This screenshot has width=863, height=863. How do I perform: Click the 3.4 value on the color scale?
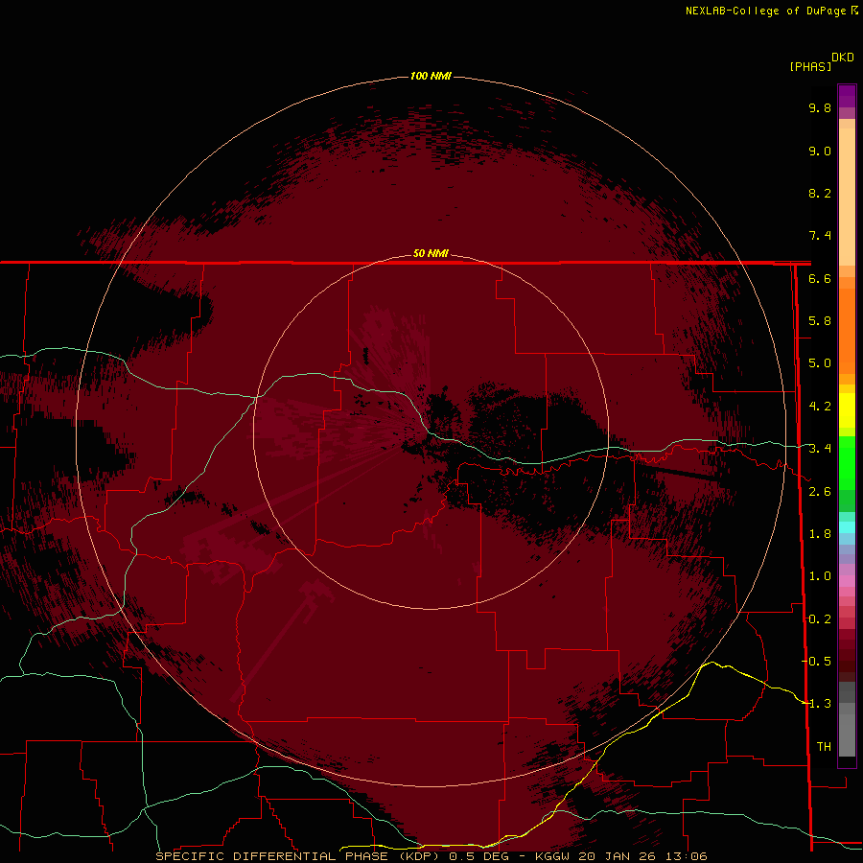click(820, 449)
